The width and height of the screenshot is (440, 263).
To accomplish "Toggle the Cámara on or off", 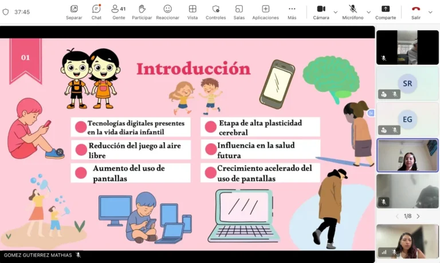I will tap(321, 11).
